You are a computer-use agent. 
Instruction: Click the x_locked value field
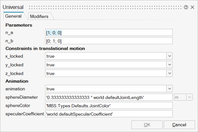point(106,56)
